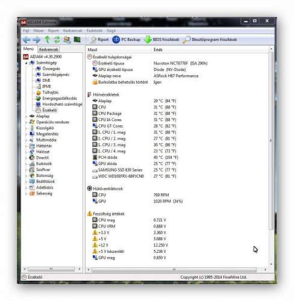Select the Érzékelő típusa row
Image resolution: width=294 pixels, height=301 pixels.
[149, 63]
